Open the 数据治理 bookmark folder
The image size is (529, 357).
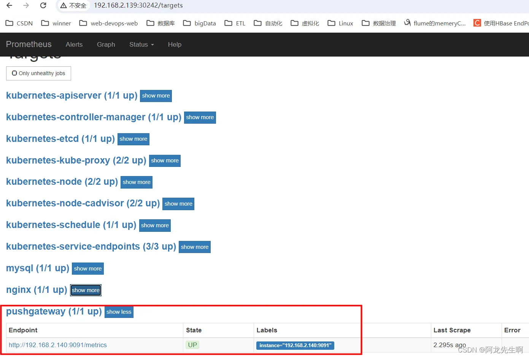point(379,23)
